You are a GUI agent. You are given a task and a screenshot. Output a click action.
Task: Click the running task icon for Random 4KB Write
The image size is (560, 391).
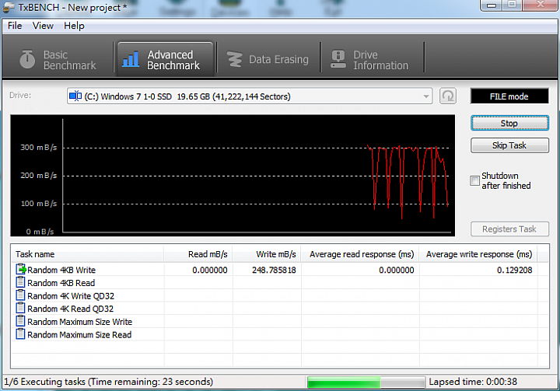pyautogui.click(x=21, y=269)
